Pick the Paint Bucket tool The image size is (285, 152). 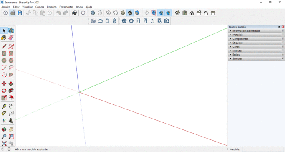pyautogui.click(x=4, y=38)
